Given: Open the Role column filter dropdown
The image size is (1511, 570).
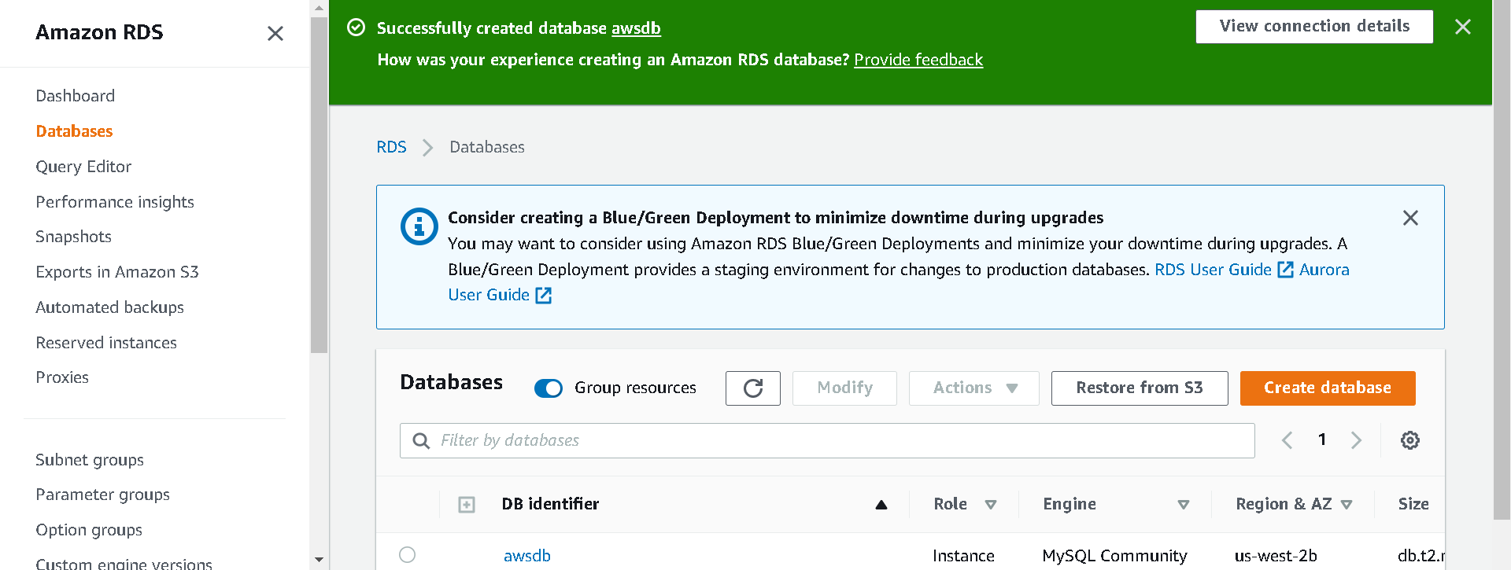Looking at the screenshot, I should pos(991,505).
